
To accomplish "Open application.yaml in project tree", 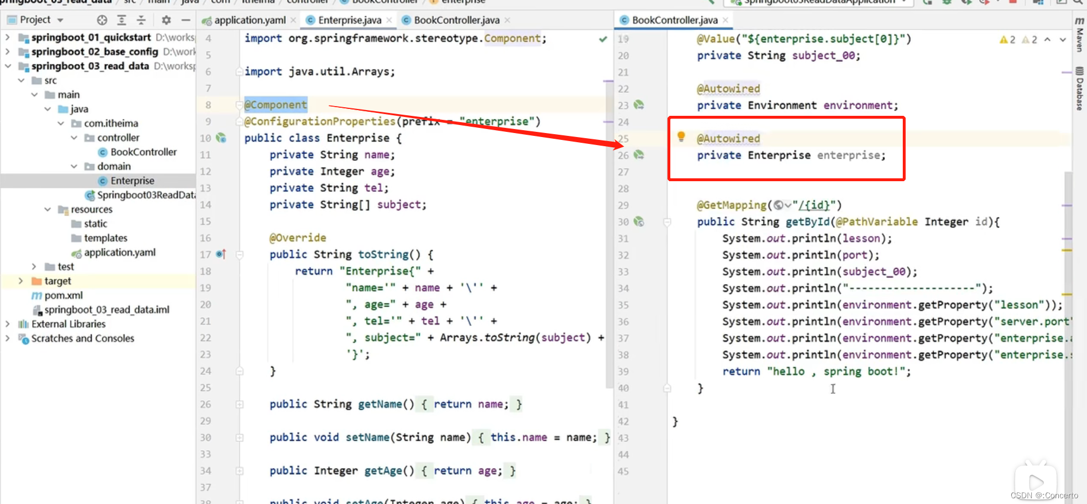I will [119, 252].
